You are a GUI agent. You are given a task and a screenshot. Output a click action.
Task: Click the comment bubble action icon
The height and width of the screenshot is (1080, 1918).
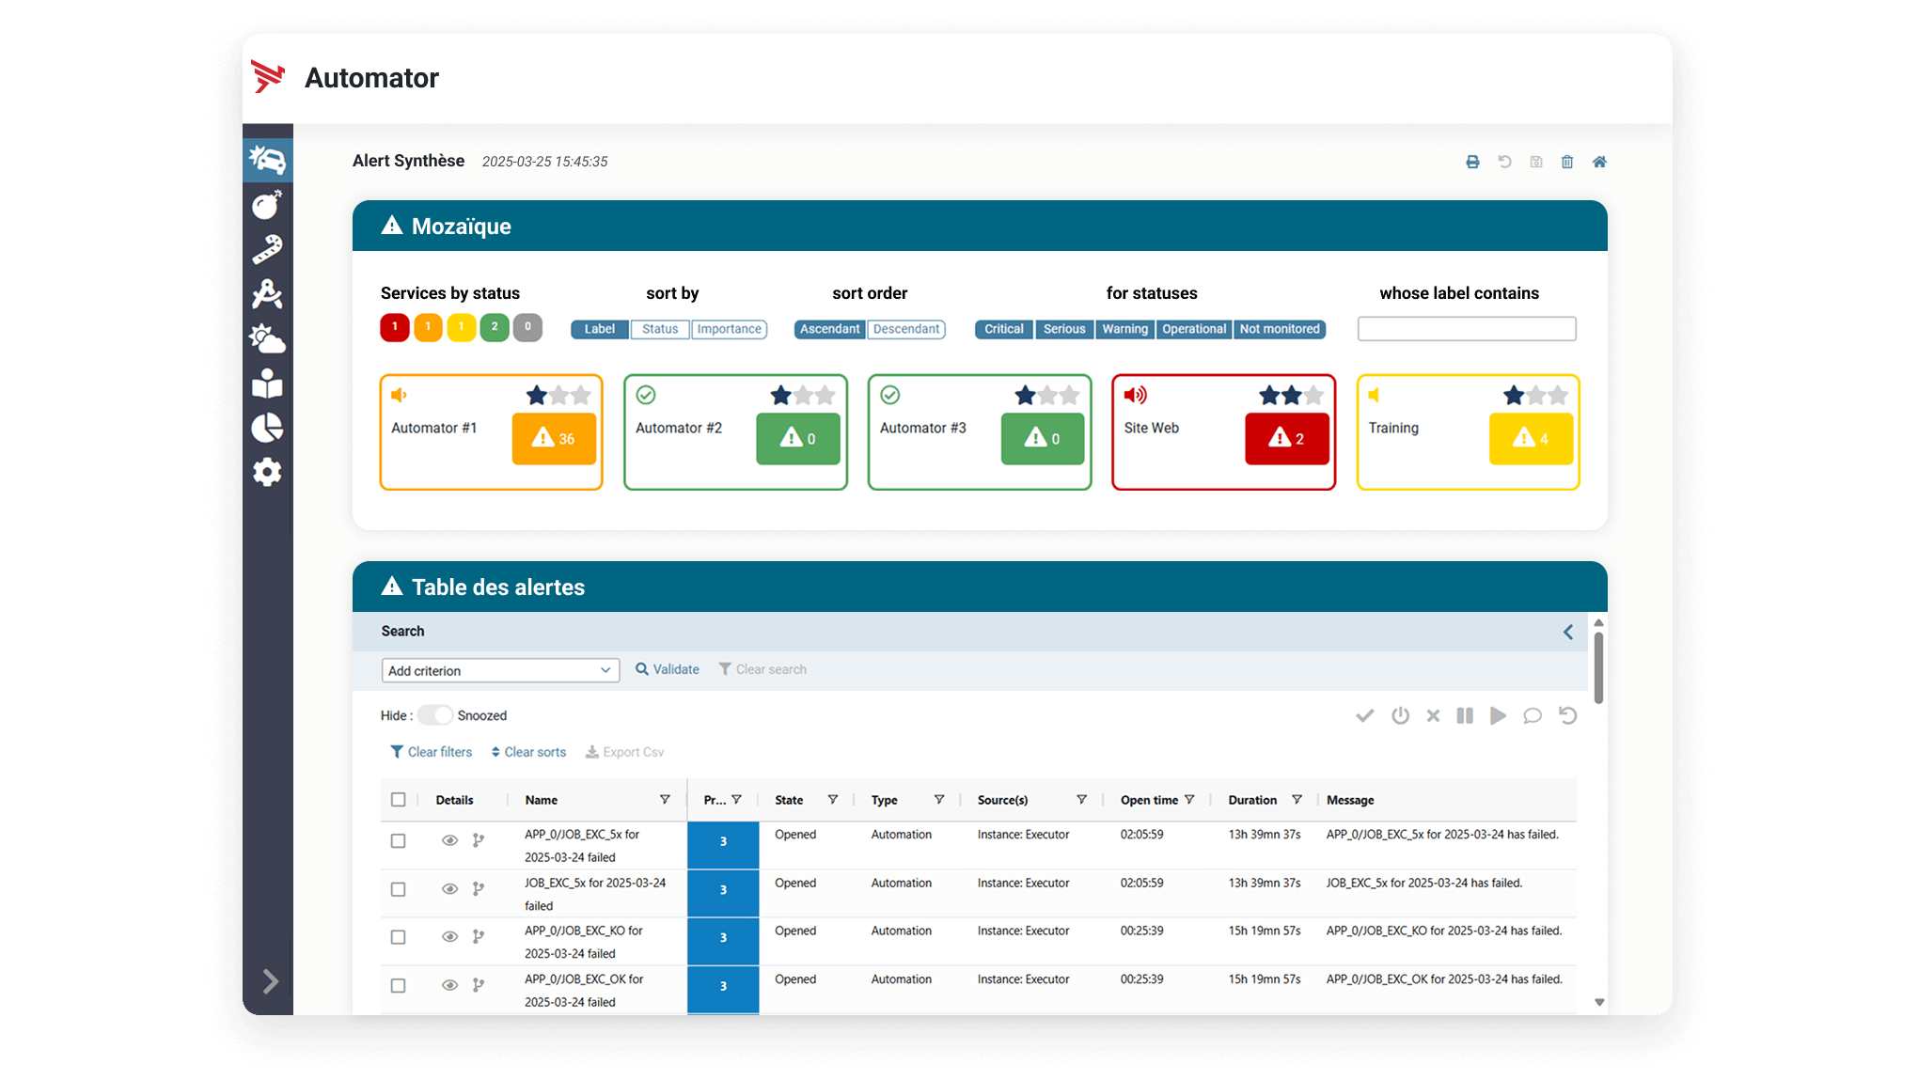coord(1533,715)
